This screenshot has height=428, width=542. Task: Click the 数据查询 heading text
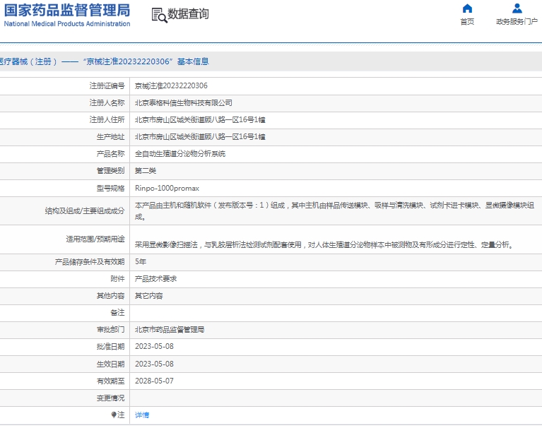tap(188, 14)
